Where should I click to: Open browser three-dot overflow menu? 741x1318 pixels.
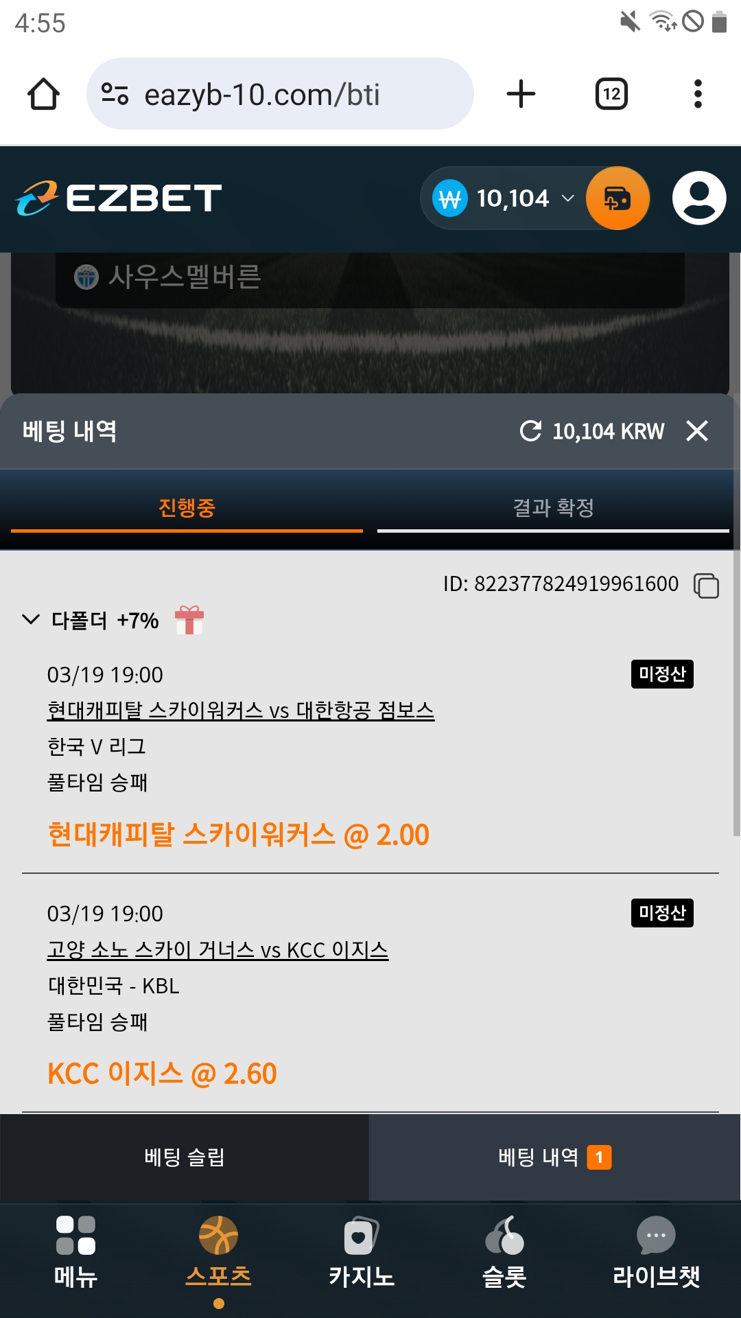[698, 94]
